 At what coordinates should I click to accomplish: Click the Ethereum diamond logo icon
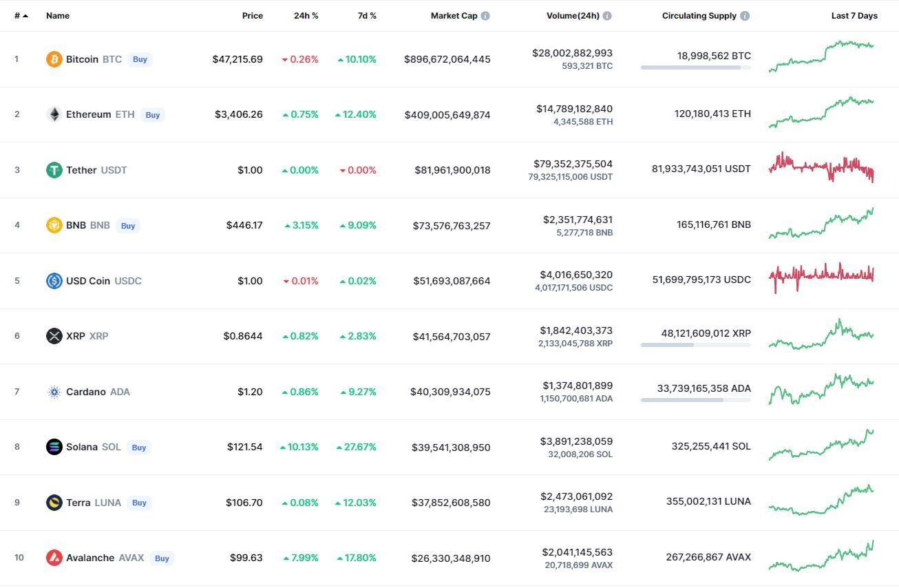pyautogui.click(x=54, y=114)
